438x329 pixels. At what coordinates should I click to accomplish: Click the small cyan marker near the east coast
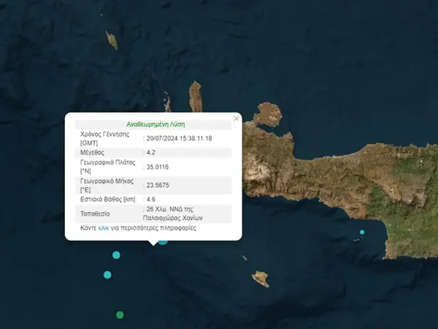pos(362,232)
